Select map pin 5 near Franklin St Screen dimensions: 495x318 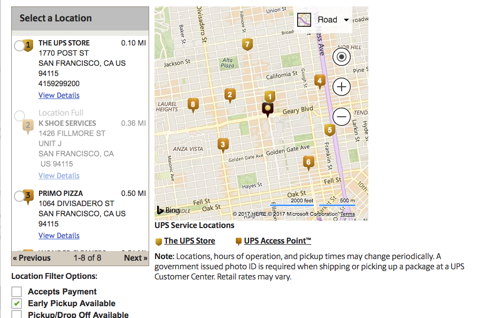pos(330,130)
